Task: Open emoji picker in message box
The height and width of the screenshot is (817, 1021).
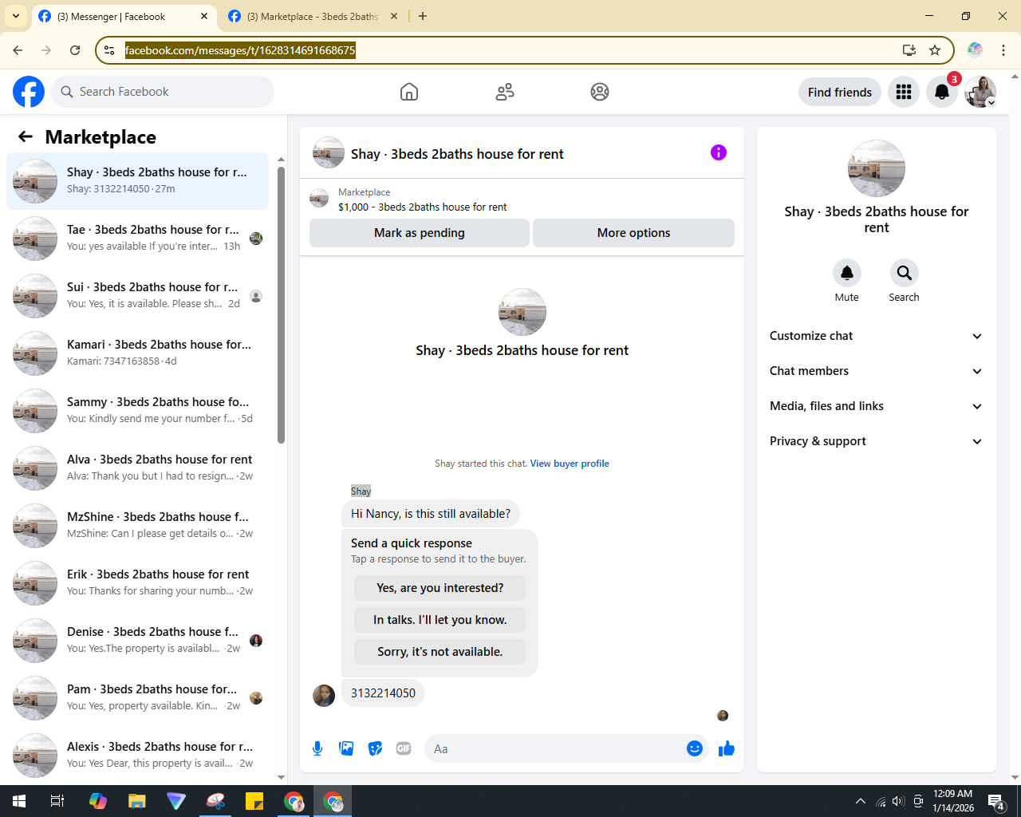Action: tap(695, 748)
